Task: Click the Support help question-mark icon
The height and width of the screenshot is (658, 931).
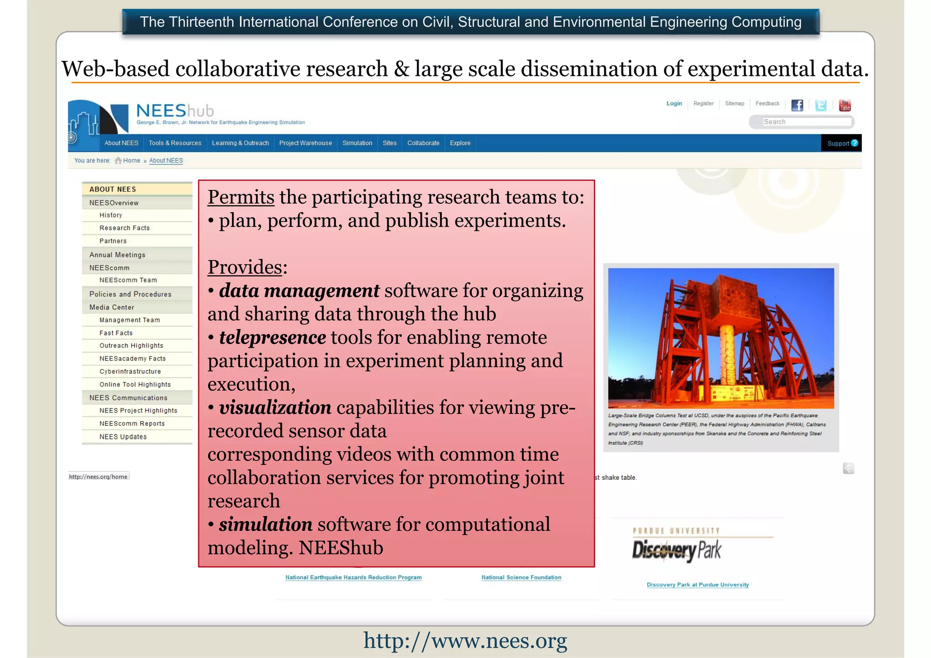Action: 855,143
